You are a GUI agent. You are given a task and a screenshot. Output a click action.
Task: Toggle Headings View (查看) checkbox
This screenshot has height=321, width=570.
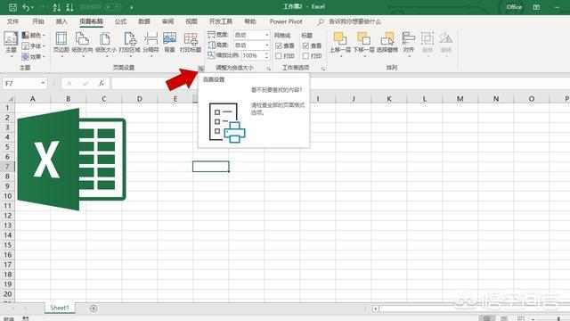[x=305, y=45]
